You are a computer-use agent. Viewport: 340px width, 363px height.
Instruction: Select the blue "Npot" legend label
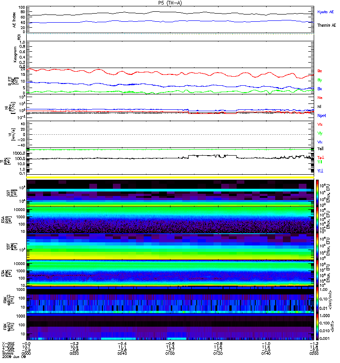click(321, 116)
